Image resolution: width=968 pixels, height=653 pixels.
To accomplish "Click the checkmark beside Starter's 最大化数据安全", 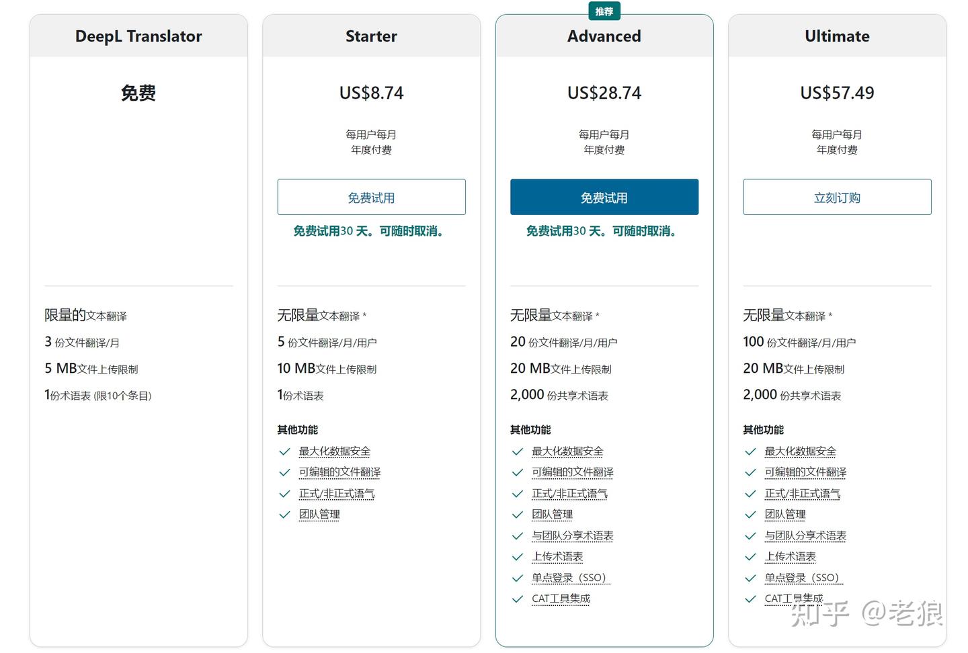I will pos(284,451).
